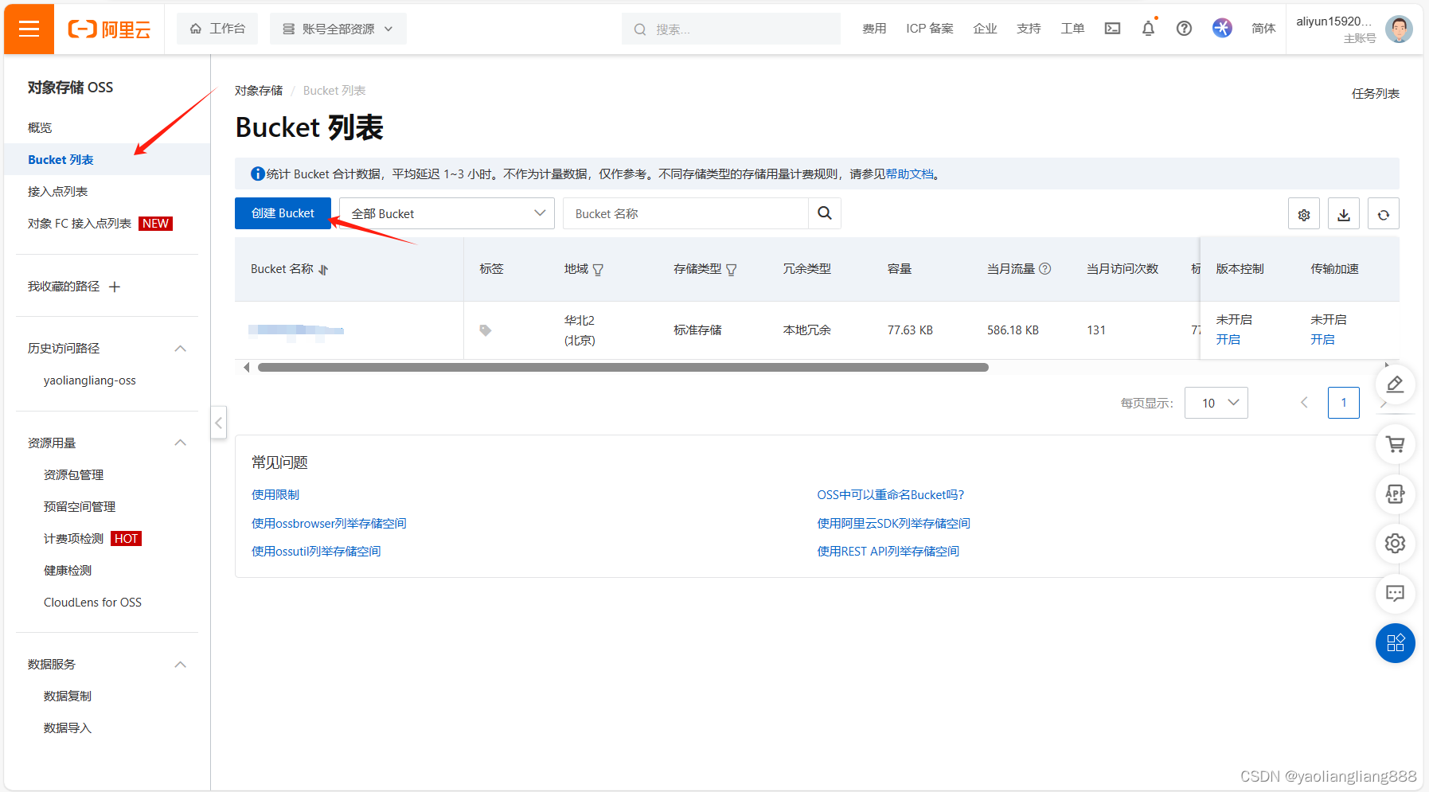
Task: Filter by 地域 column
Action: 599,270
